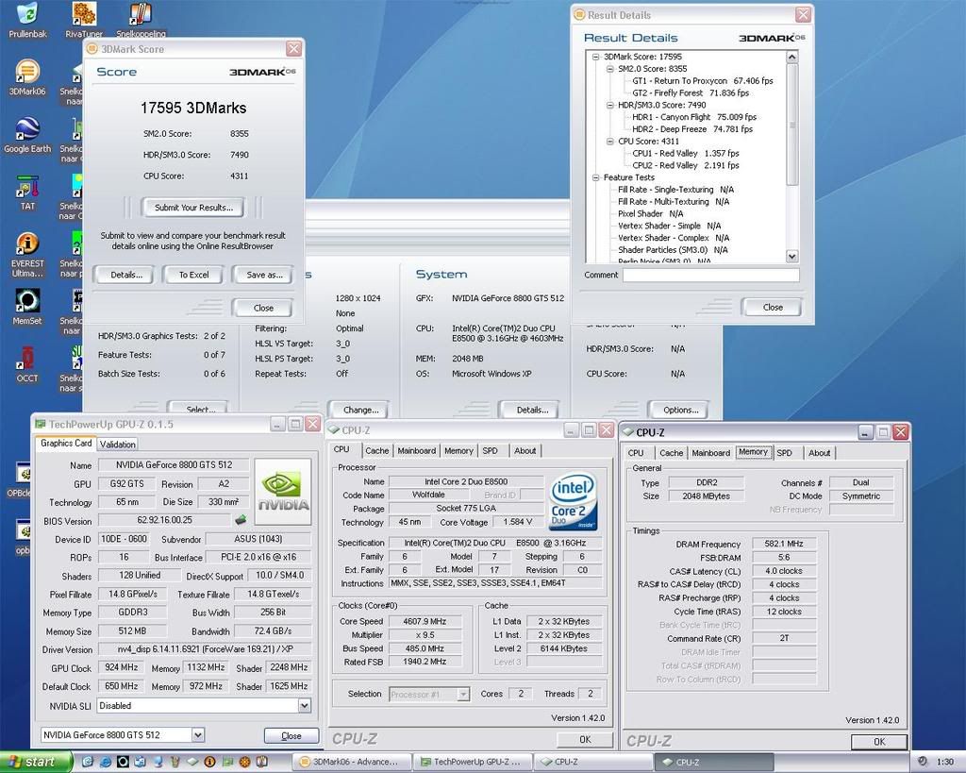Open the NVIDIA SLI dropdown in GPU-Z
Screen dimensions: 966x773
pos(305,706)
